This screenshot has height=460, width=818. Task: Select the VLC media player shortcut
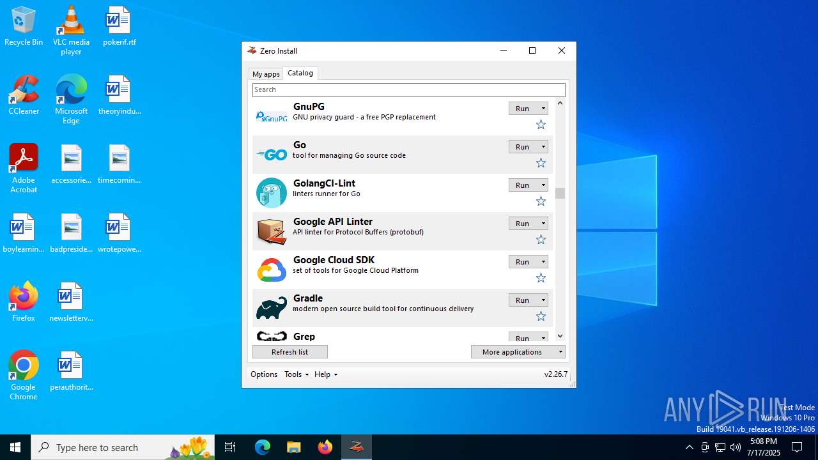[x=71, y=31]
